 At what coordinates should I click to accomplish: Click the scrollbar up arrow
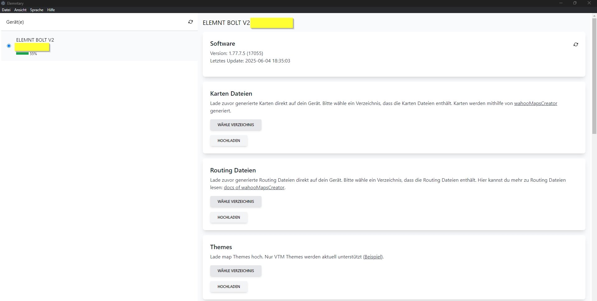pyautogui.click(x=594, y=16)
